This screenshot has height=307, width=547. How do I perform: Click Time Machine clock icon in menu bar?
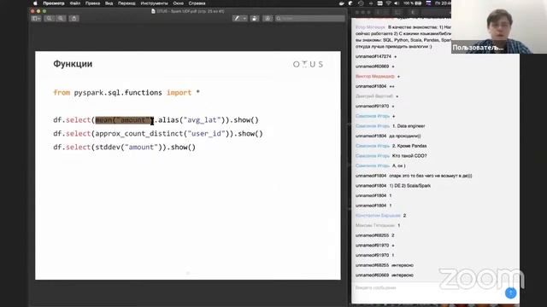click(361, 3)
